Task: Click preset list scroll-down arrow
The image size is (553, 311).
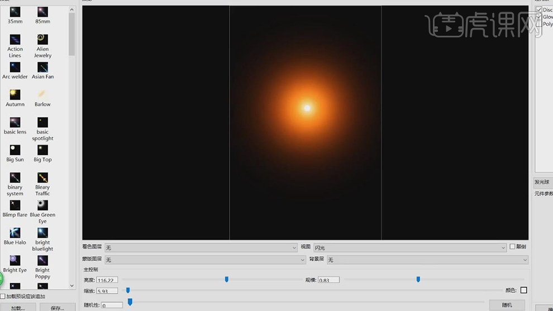Action: click(72, 286)
